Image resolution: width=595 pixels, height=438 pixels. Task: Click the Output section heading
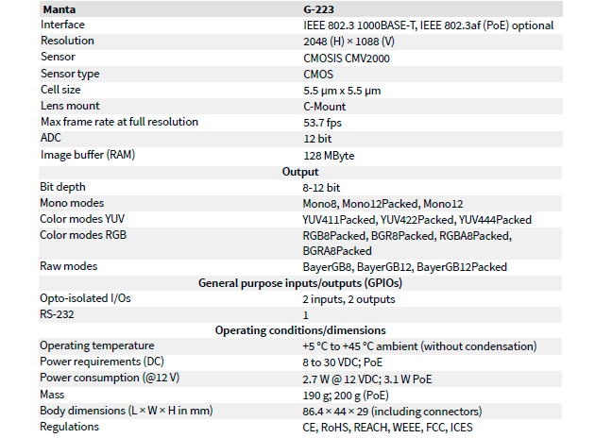(x=299, y=171)
